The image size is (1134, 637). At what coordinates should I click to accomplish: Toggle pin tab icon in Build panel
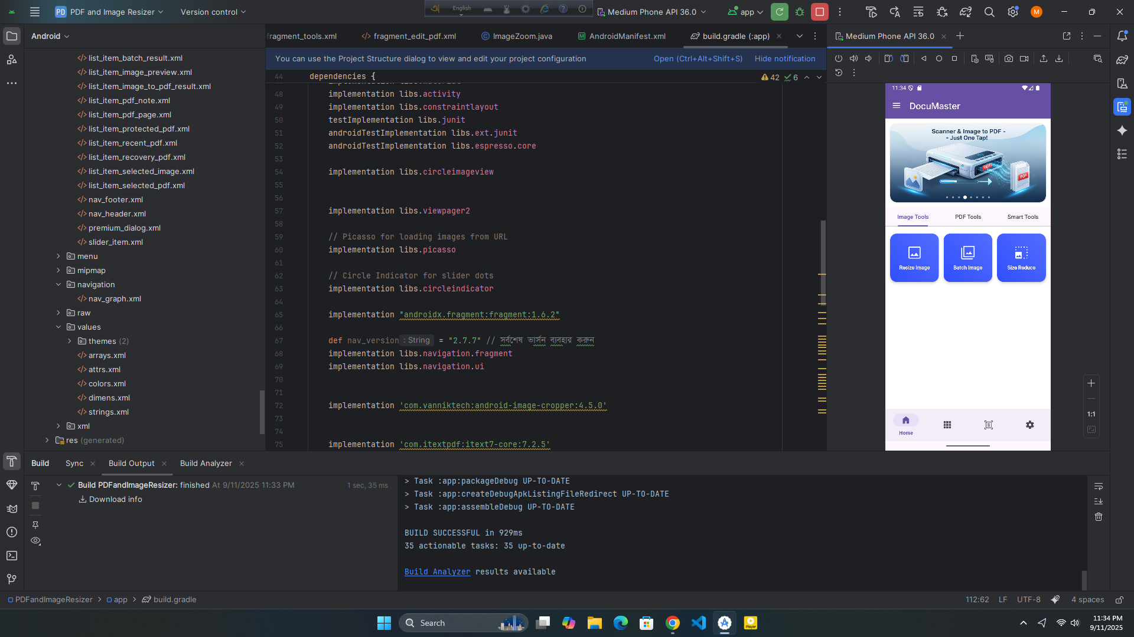[35, 524]
